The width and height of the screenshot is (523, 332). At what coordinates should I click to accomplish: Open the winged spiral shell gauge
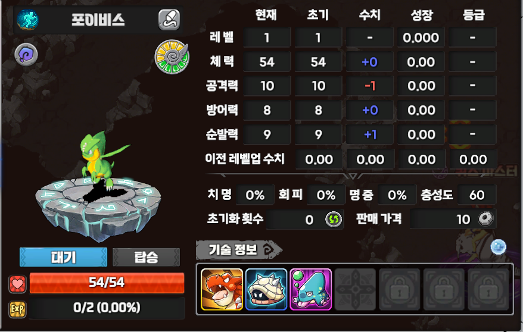pos(172,57)
